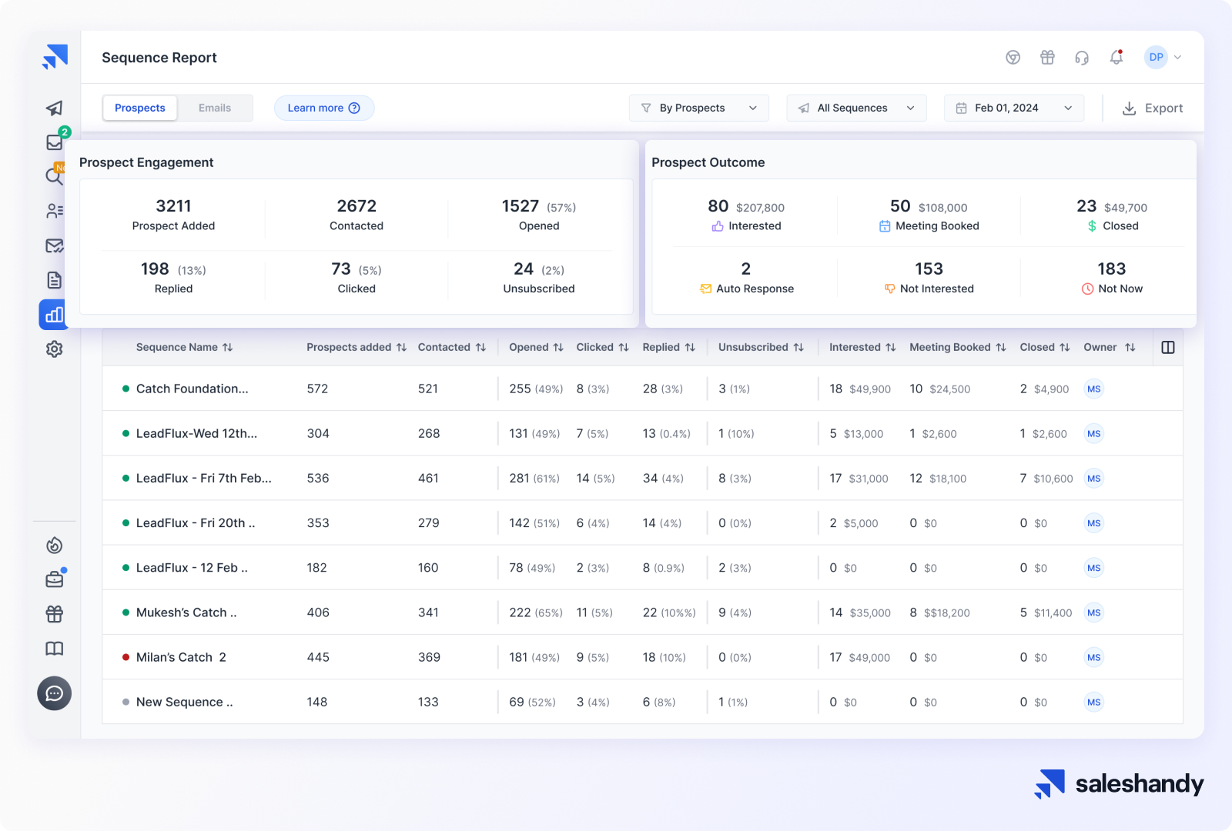Open the Sequences paper plane icon in sidebar
The image size is (1232, 831).
[x=54, y=108]
